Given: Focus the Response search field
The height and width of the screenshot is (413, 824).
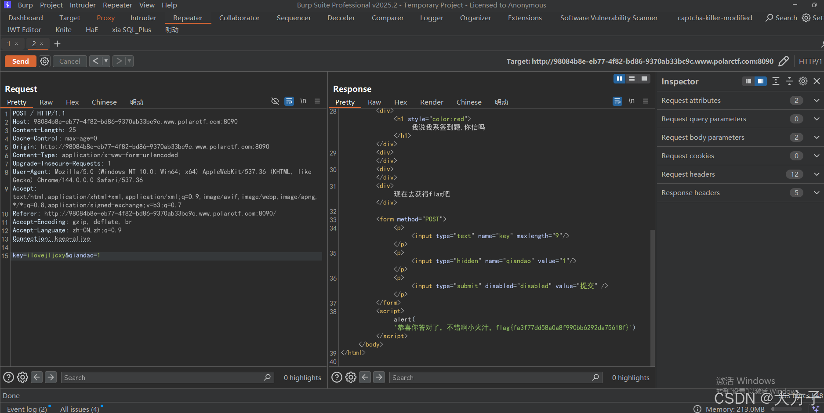Looking at the screenshot, I should point(496,377).
